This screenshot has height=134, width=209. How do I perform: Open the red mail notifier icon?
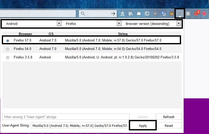pyautogui.click(x=196, y=13)
